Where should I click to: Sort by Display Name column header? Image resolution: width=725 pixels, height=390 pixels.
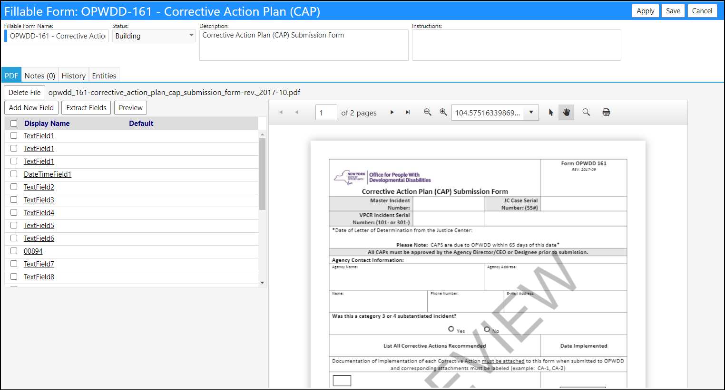pyautogui.click(x=47, y=124)
